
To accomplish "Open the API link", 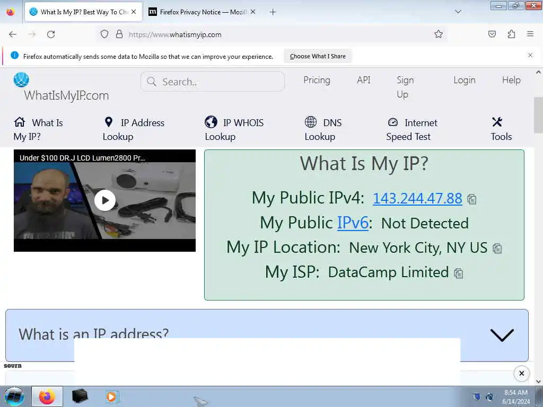I will pos(364,80).
